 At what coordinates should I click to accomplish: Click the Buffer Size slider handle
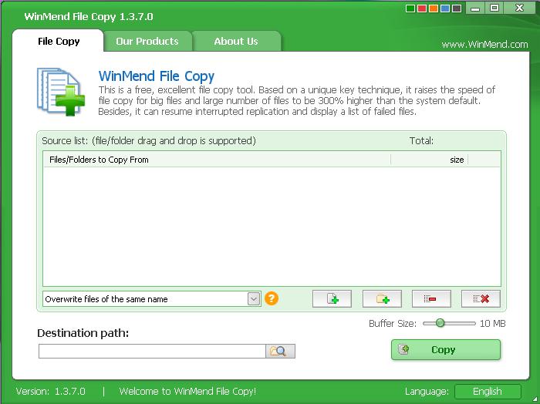[x=440, y=323]
